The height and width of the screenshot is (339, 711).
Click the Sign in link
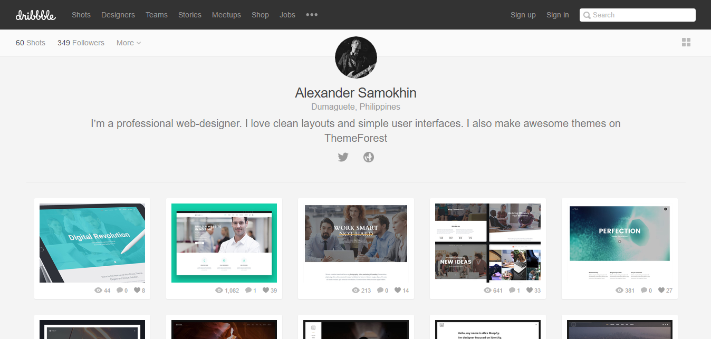558,15
